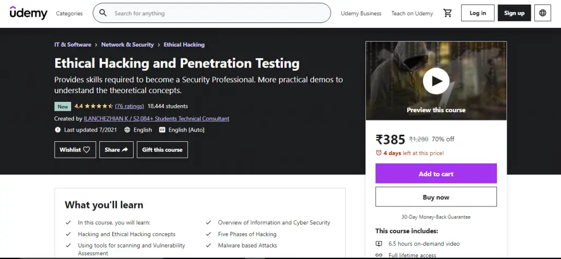Open Teach on Udemy link
Screen dimensions: 561x259
click(x=412, y=14)
